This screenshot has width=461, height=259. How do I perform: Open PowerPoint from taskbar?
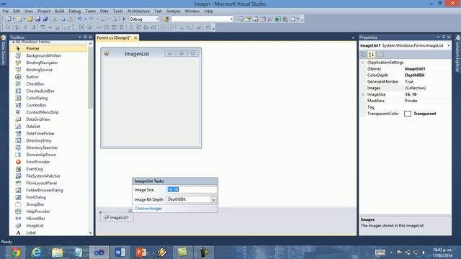pyautogui.click(x=141, y=253)
